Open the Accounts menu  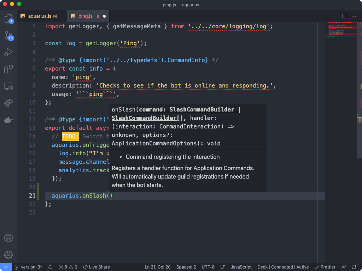pos(8,238)
